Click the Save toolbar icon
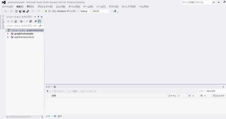The image size is (226, 119). 24,11
